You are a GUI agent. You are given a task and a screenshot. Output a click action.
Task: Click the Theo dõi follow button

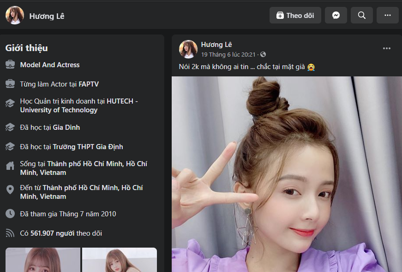(295, 15)
